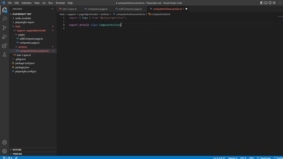Toggle primary side bar layout icon

click(262, 3)
